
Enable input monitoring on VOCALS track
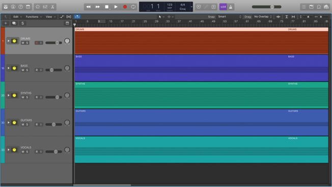click(41, 152)
